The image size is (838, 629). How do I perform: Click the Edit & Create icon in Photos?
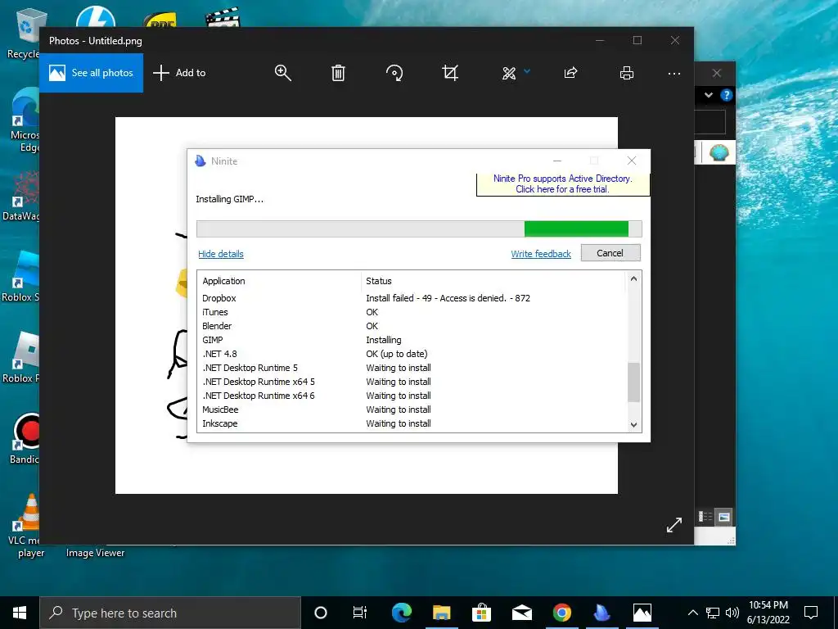point(509,73)
